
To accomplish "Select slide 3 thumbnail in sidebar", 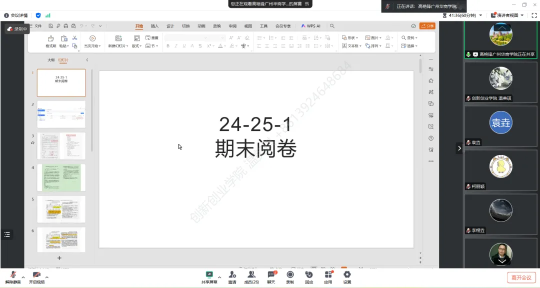I will pos(61,146).
